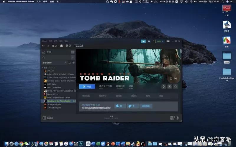The height and width of the screenshot is (147, 236).
Task: Click 添加游戏 add game label
Action: click(50, 118)
